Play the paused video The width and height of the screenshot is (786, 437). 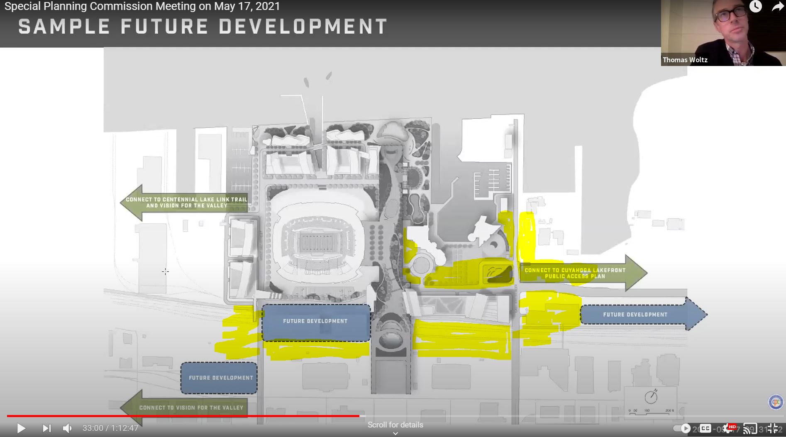pyautogui.click(x=21, y=428)
